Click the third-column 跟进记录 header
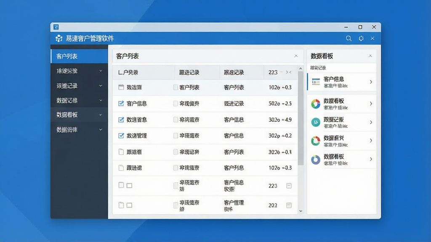Viewport: 431px width, 242px height. (x=234, y=72)
